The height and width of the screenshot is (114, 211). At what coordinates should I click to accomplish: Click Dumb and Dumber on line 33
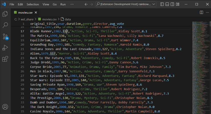tap(44, 102)
